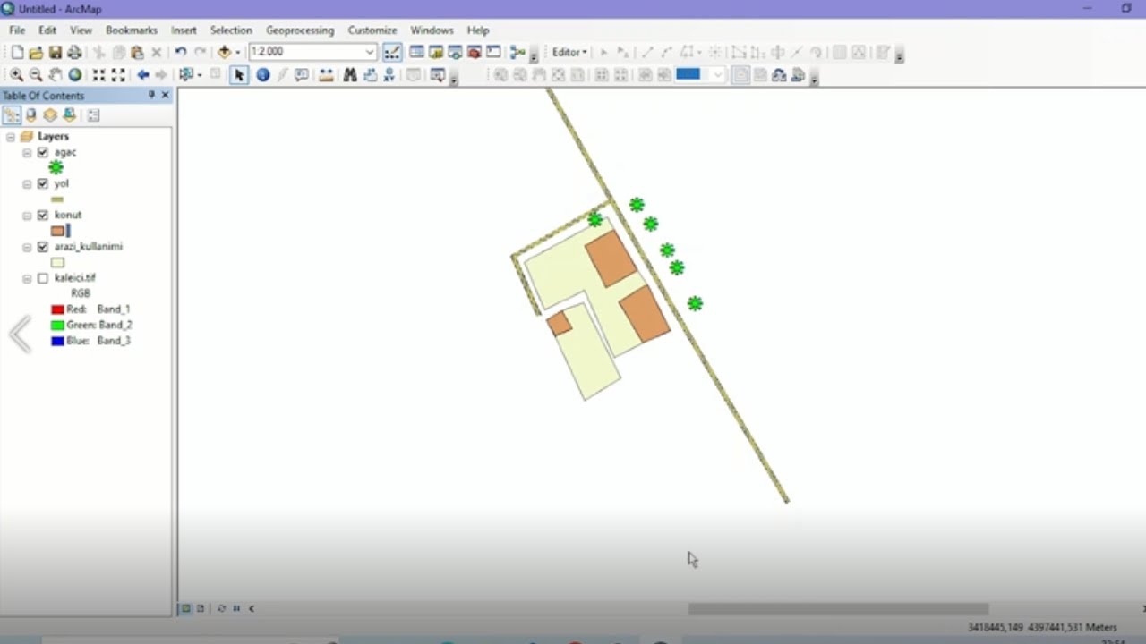Open a map with the folder icon

pos(36,53)
